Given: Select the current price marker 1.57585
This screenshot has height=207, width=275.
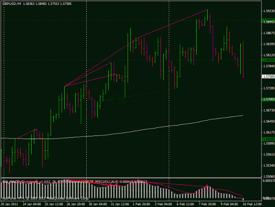Looking at the screenshot, I should tap(268, 76).
